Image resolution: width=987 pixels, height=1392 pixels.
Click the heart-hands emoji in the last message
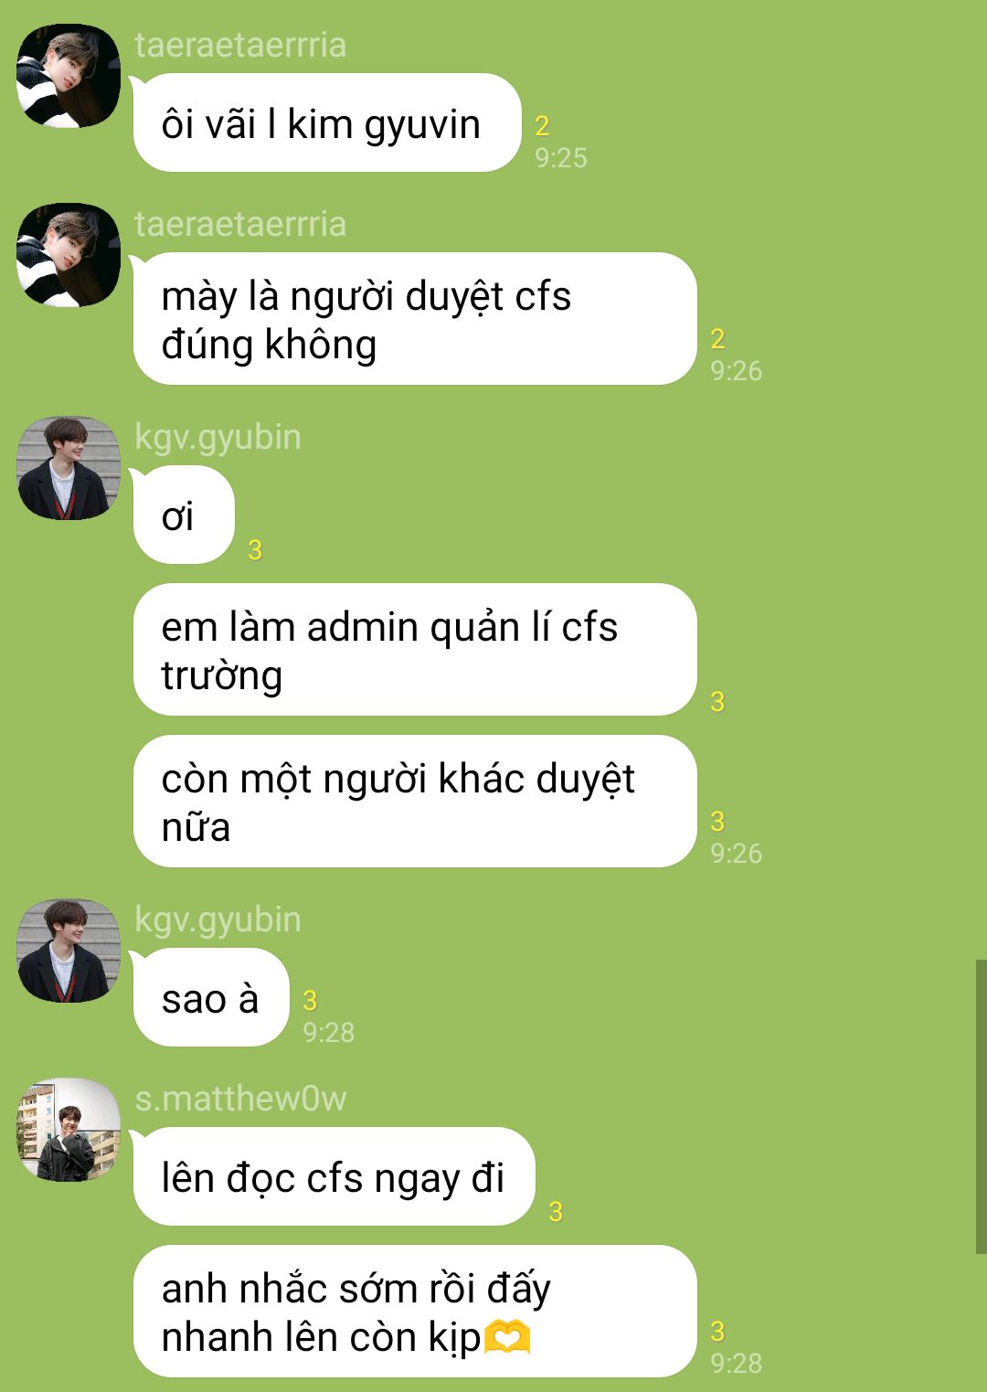coord(506,1337)
